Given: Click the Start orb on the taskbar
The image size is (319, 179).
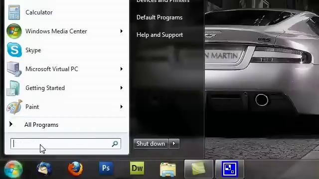Looking at the screenshot, I should tap(13, 169).
